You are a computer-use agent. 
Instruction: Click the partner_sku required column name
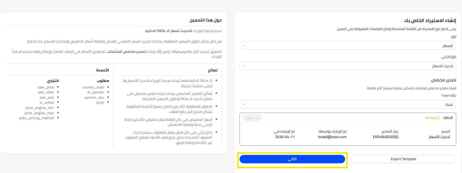(94, 97)
